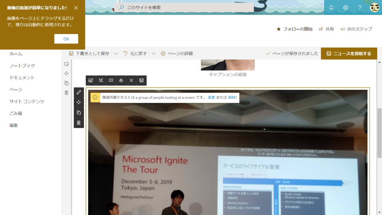The width and height of the screenshot is (382, 215).
Task: Click OK in the image tip popup
Action: pyautogui.click(x=66, y=39)
